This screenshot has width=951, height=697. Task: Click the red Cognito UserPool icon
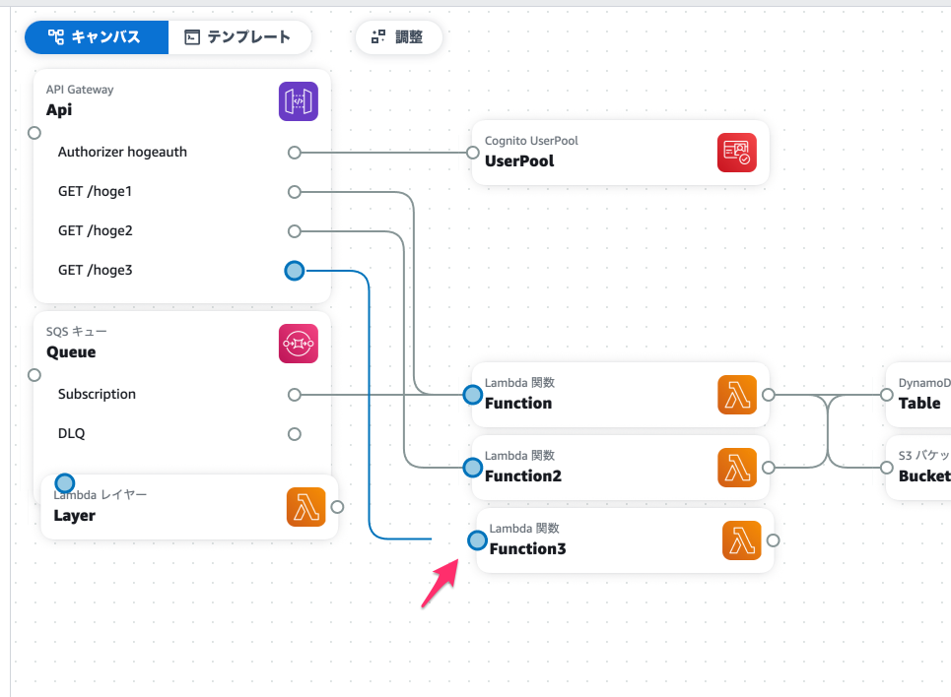737,153
